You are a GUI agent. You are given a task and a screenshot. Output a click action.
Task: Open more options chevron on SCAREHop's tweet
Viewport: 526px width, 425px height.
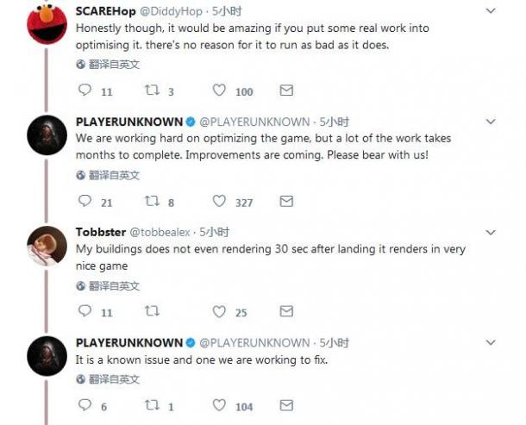[491, 11]
